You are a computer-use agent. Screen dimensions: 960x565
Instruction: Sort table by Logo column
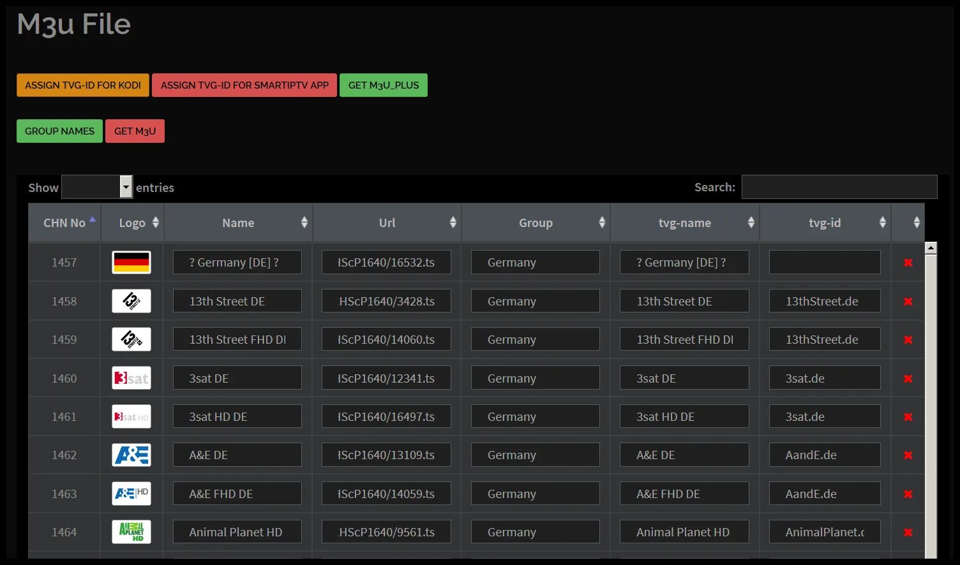(x=133, y=223)
